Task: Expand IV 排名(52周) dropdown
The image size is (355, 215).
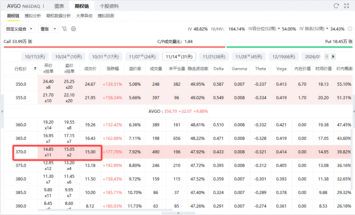Action: point(327,29)
